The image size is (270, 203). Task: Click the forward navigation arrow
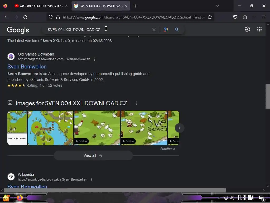[x=16, y=17]
